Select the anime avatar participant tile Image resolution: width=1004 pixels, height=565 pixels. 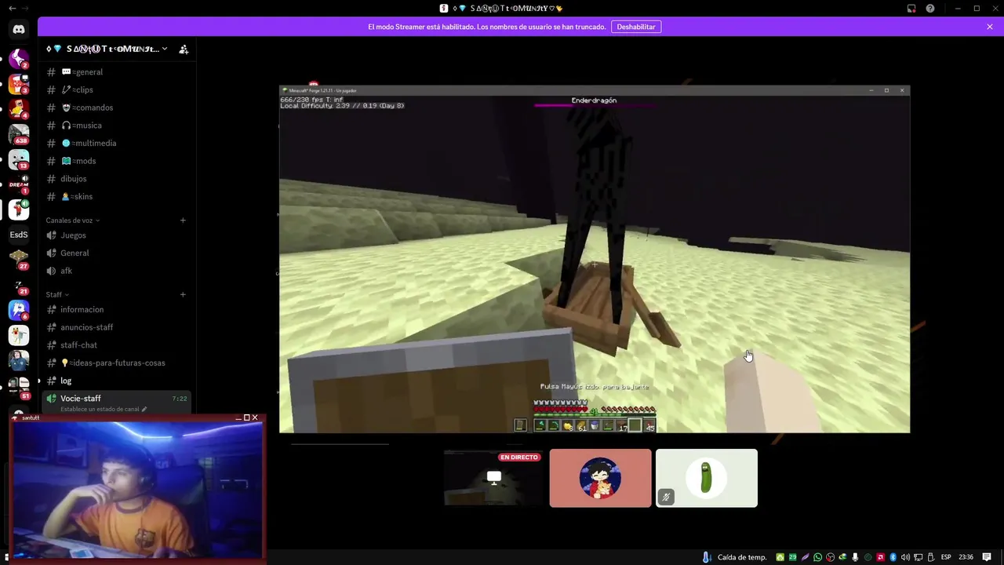[600, 478]
